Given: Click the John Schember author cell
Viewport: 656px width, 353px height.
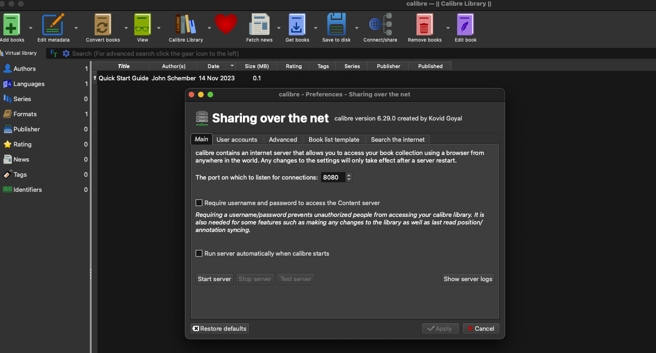Looking at the screenshot, I should point(173,78).
